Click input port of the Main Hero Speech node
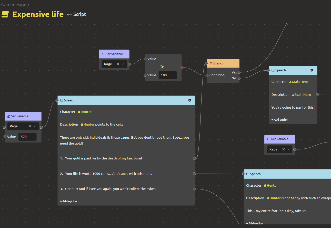Viewport: 331px width, 228px height. point(269,70)
